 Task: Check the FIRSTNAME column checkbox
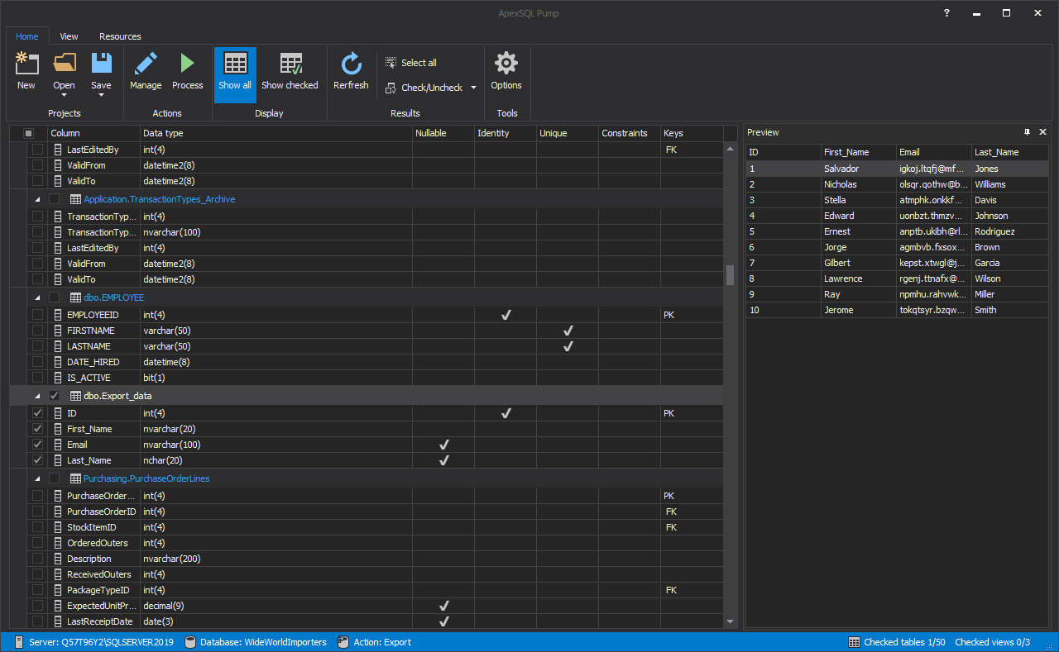pos(37,331)
